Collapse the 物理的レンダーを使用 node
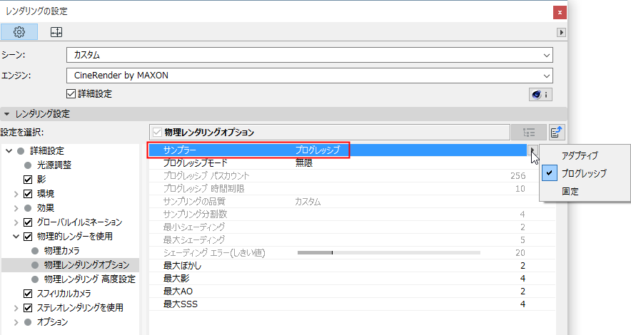The image size is (631, 335). (16, 237)
